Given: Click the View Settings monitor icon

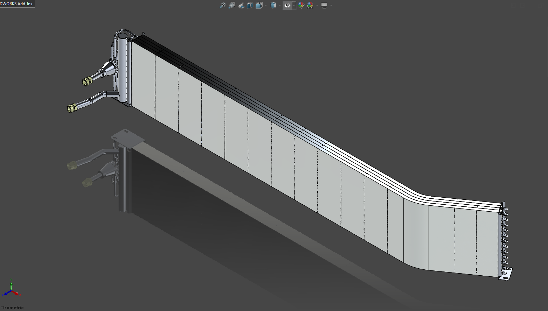Looking at the screenshot, I should pyautogui.click(x=324, y=5).
